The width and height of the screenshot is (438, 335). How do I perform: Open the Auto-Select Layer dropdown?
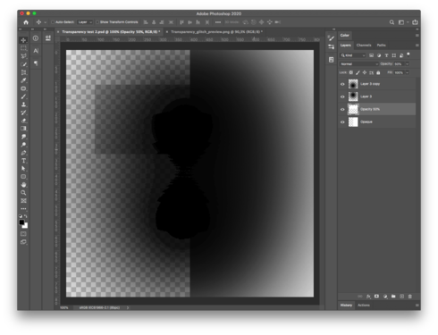(x=85, y=22)
